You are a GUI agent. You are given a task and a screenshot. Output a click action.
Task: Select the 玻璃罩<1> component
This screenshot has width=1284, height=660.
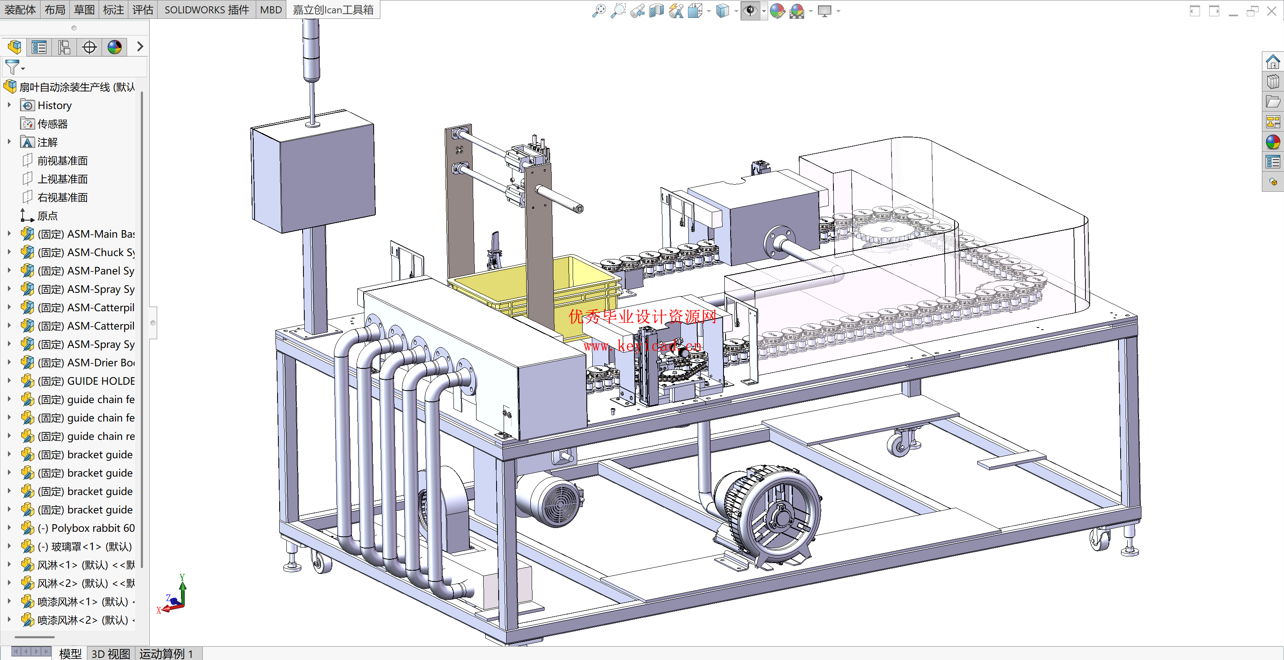77,546
